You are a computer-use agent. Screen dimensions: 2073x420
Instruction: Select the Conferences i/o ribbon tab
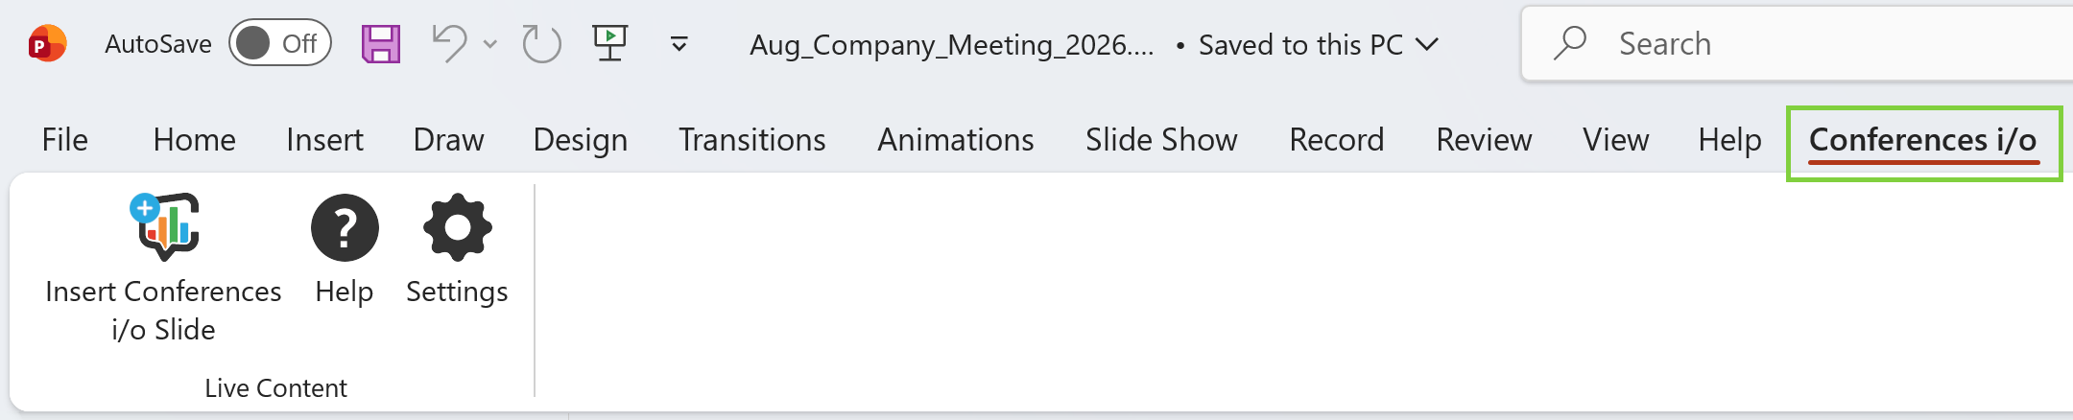coord(1923,141)
